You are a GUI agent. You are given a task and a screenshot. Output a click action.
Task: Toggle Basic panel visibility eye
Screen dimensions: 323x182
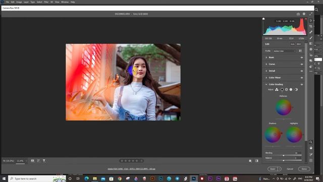302,58
